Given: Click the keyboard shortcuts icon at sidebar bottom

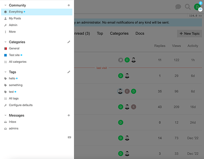Looking at the screenshot, I should [x=70, y=137].
